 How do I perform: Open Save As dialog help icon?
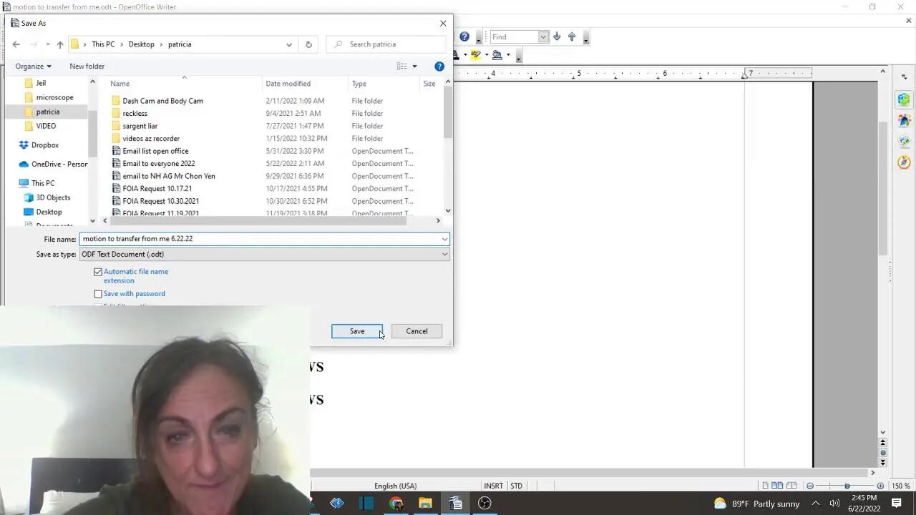click(x=439, y=67)
